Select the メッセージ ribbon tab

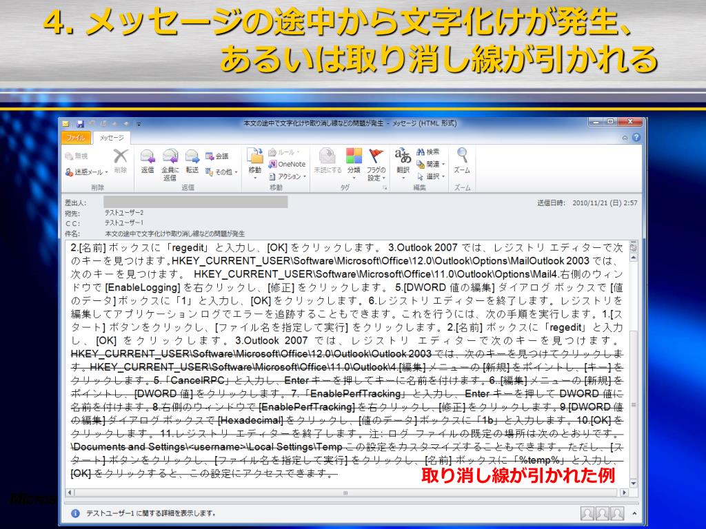(x=111, y=137)
